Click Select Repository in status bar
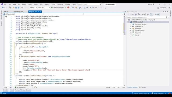 tap(159, 93)
